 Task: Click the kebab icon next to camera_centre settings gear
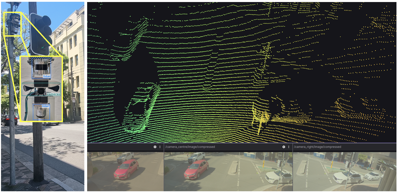tap(160, 147)
